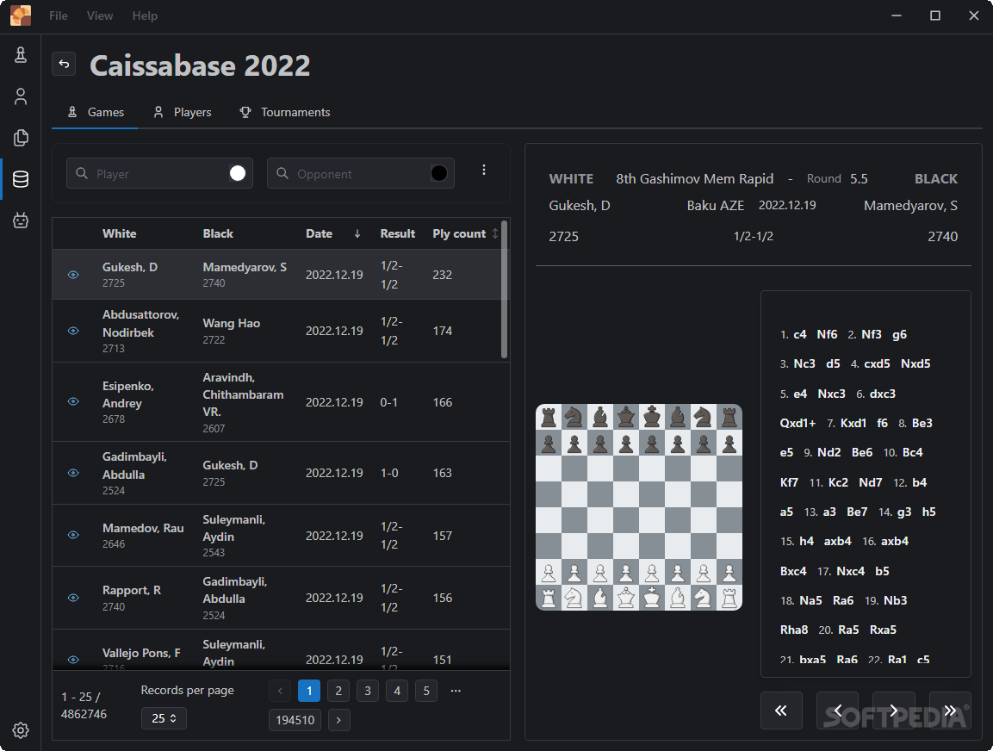Image resolution: width=993 pixels, height=751 pixels.
Task: Click the Black column header
Action: pyautogui.click(x=218, y=233)
